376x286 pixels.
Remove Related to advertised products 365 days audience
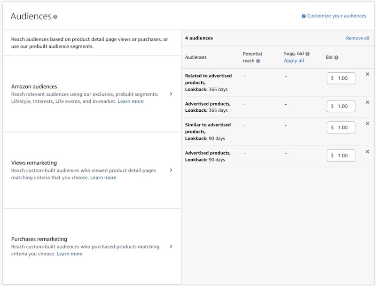click(368, 74)
